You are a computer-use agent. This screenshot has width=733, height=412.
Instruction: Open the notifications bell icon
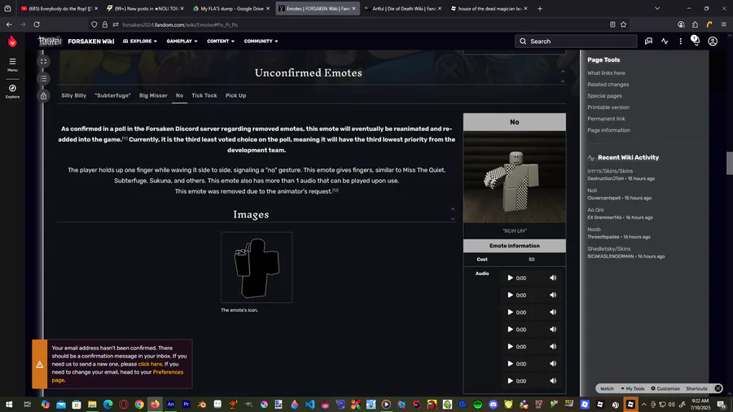[x=696, y=41]
